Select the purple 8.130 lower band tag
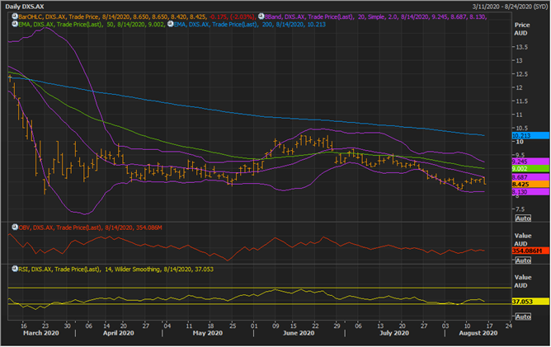This screenshot has height=347, width=551. (x=530, y=192)
